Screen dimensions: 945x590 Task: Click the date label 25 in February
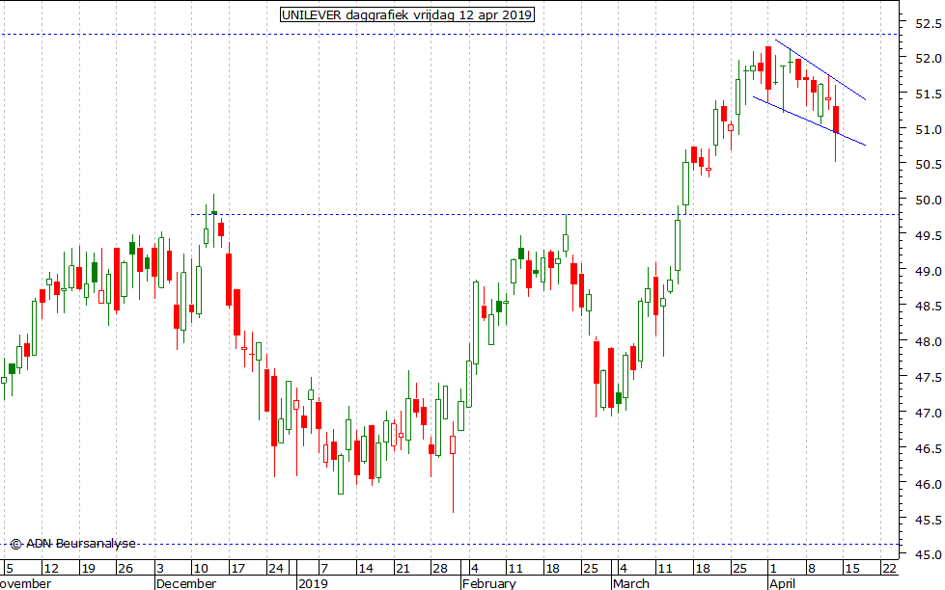tap(590, 569)
